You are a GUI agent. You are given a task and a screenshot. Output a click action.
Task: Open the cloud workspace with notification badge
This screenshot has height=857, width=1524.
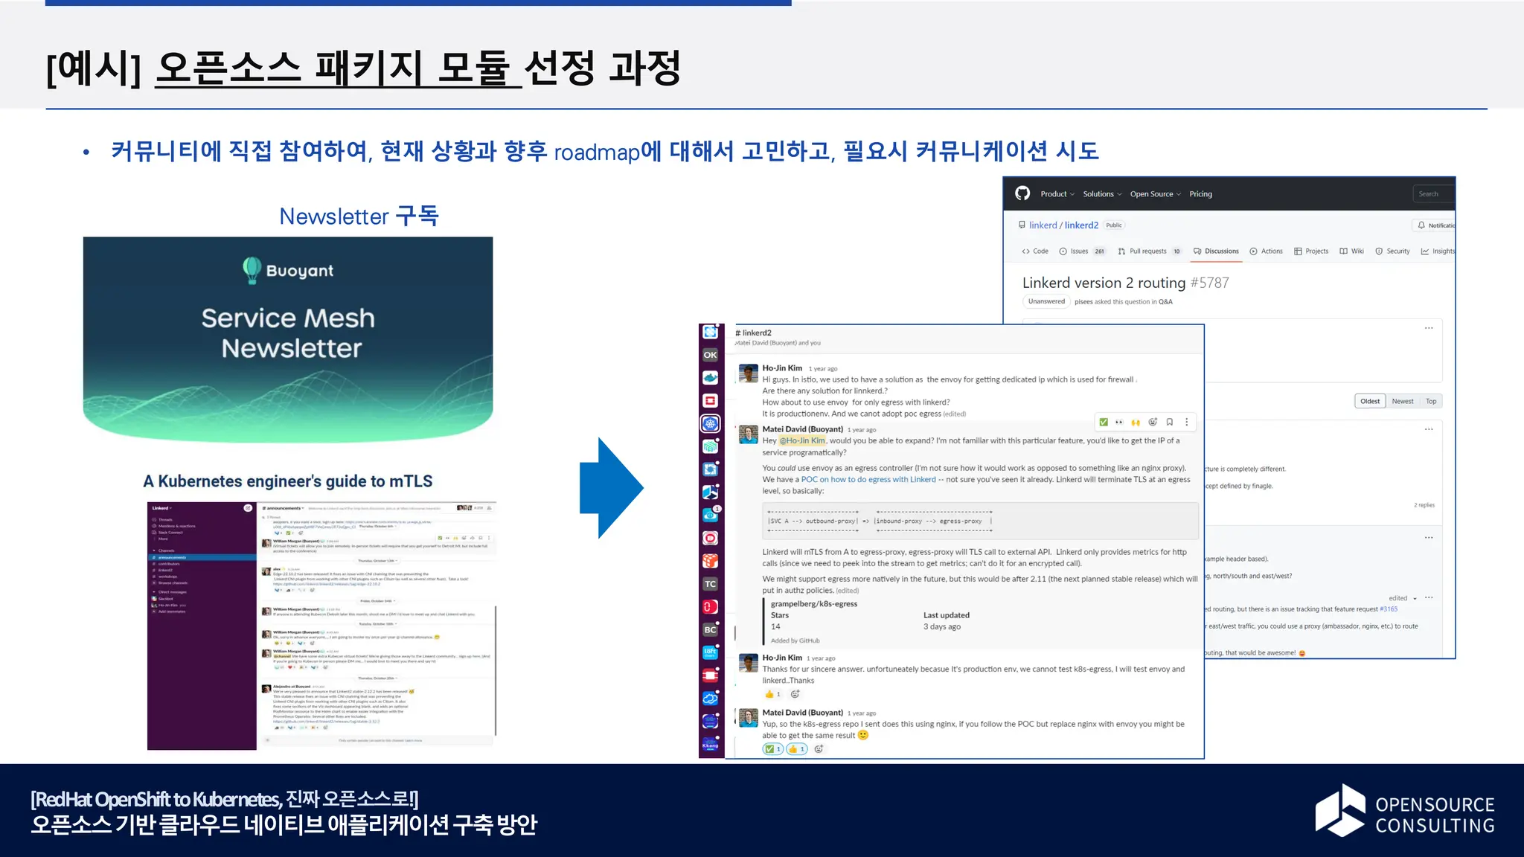[x=711, y=515]
